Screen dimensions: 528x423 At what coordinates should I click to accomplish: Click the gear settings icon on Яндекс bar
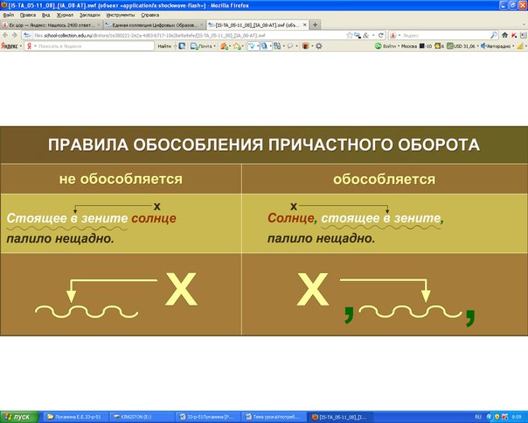click(x=319, y=46)
